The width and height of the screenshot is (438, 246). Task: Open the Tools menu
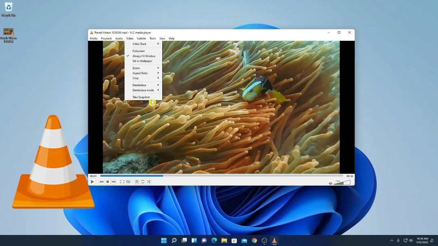click(x=152, y=38)
